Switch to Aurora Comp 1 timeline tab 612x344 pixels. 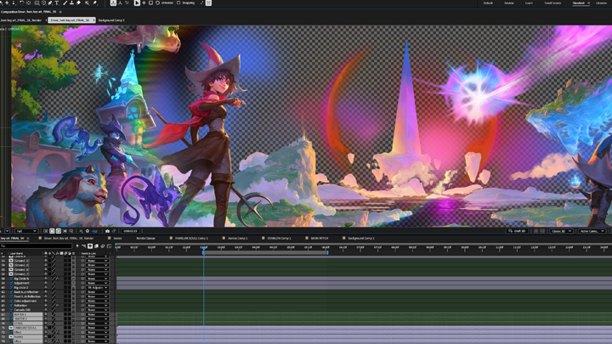click(237, 238)
